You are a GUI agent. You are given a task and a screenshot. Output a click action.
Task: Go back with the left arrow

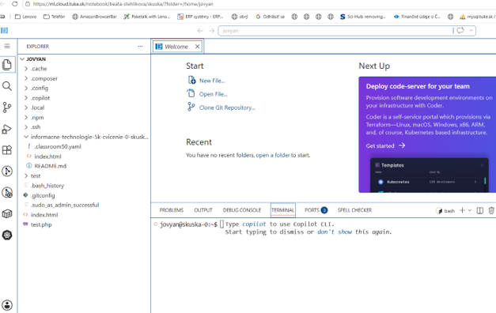tap(200, 31)
